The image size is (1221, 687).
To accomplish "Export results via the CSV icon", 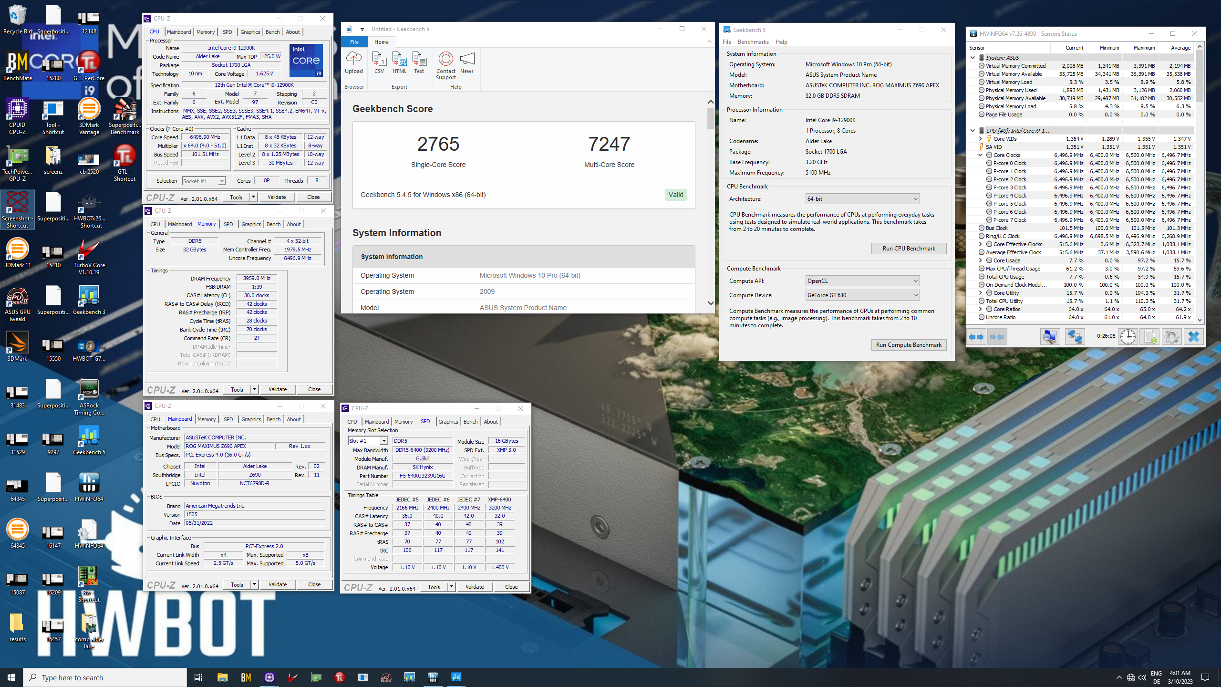I will pos(379,63).
